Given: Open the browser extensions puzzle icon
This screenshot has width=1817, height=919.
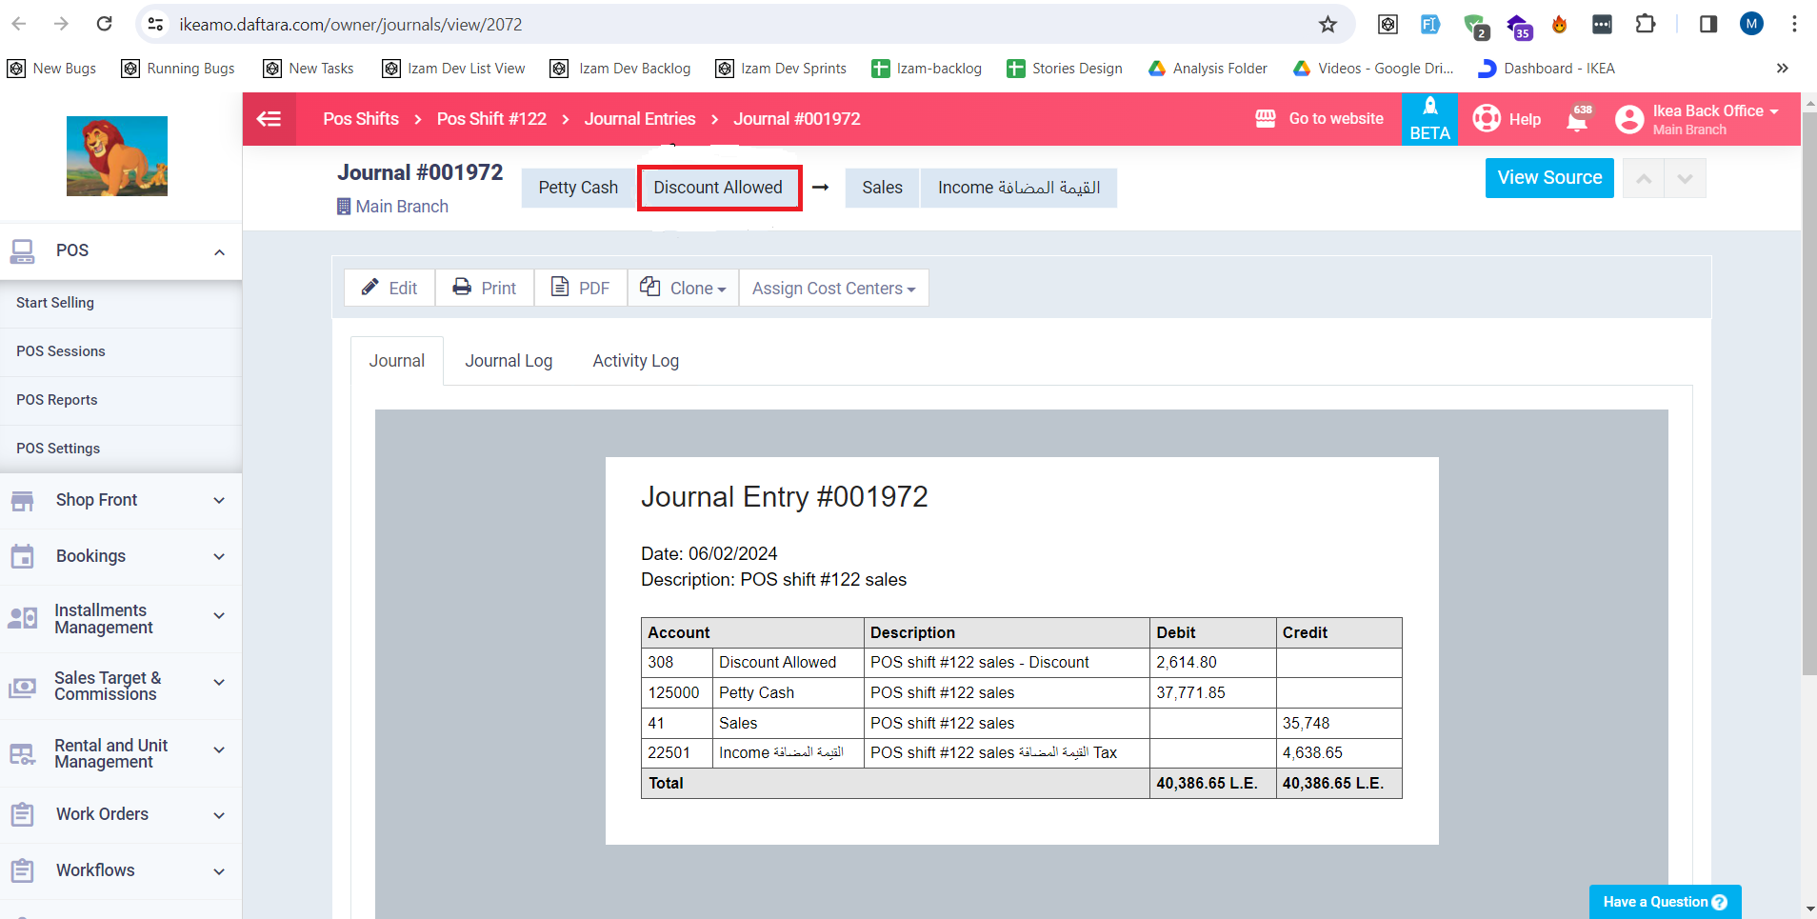Looking at the screenshot, I should pos(1645,25).
